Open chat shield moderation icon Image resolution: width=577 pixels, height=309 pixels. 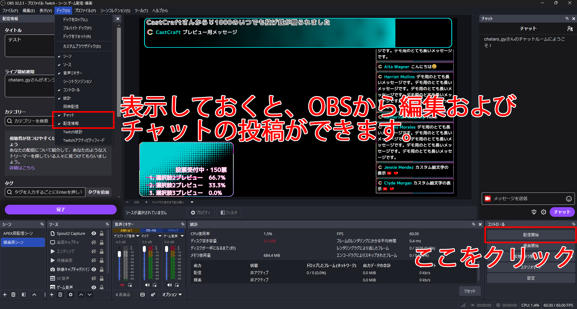point(534,212)
